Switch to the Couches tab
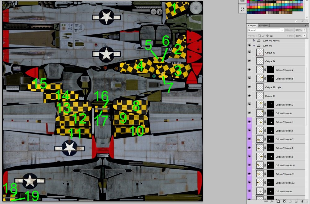 pos(264,25)
